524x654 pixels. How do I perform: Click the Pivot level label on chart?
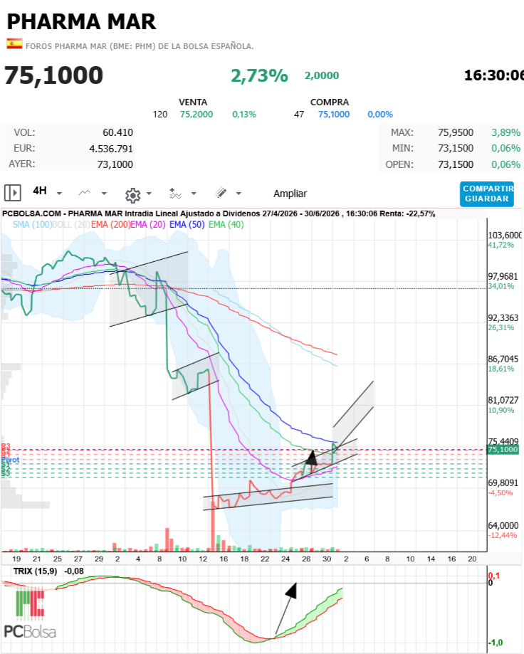pyautogui.click(x=11, y=460)
